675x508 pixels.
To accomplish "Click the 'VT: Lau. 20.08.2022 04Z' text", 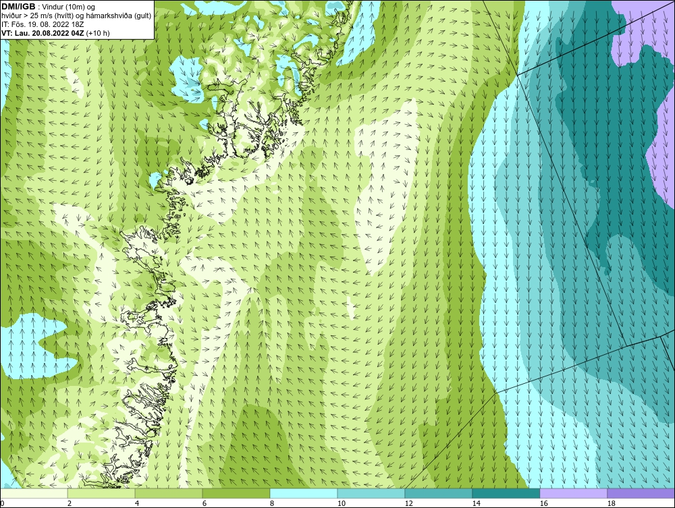I will (x=43, y=33).
